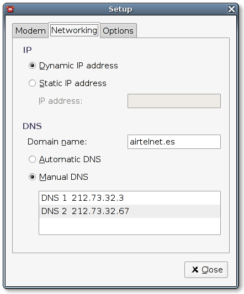Open the Options tab

click(118, 31)
